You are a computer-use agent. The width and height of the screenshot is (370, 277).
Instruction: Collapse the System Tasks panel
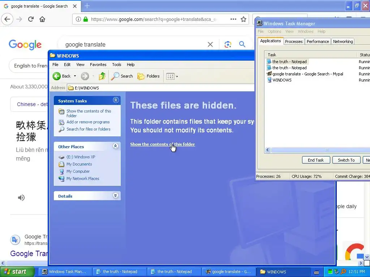tap(116, 100)
